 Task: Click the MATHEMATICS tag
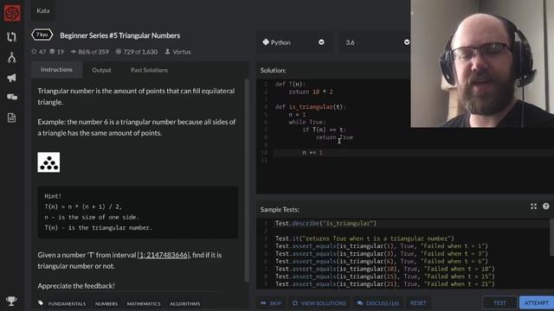pos(144,303)
